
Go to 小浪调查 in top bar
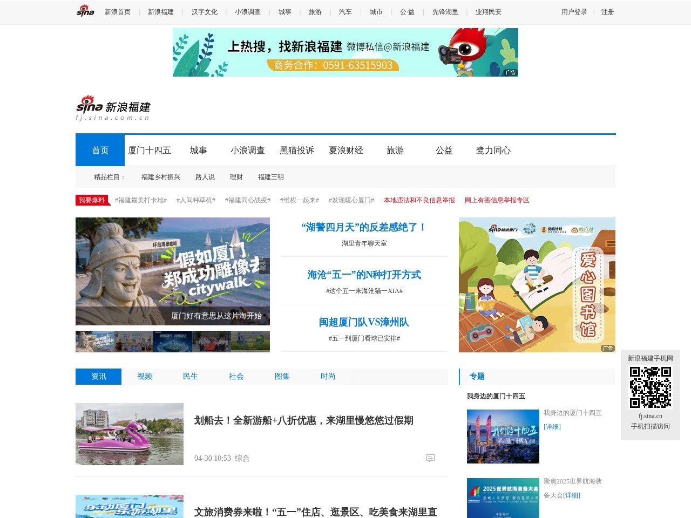(x=248, y=12)
